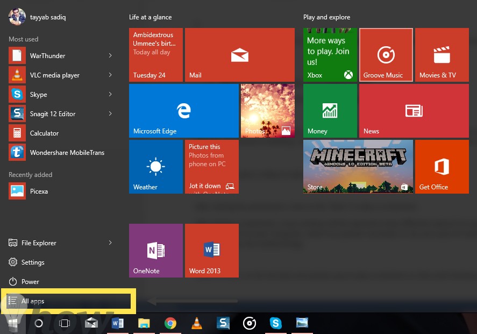
Task: Open the Xbox tile
Action: (330, 55)
